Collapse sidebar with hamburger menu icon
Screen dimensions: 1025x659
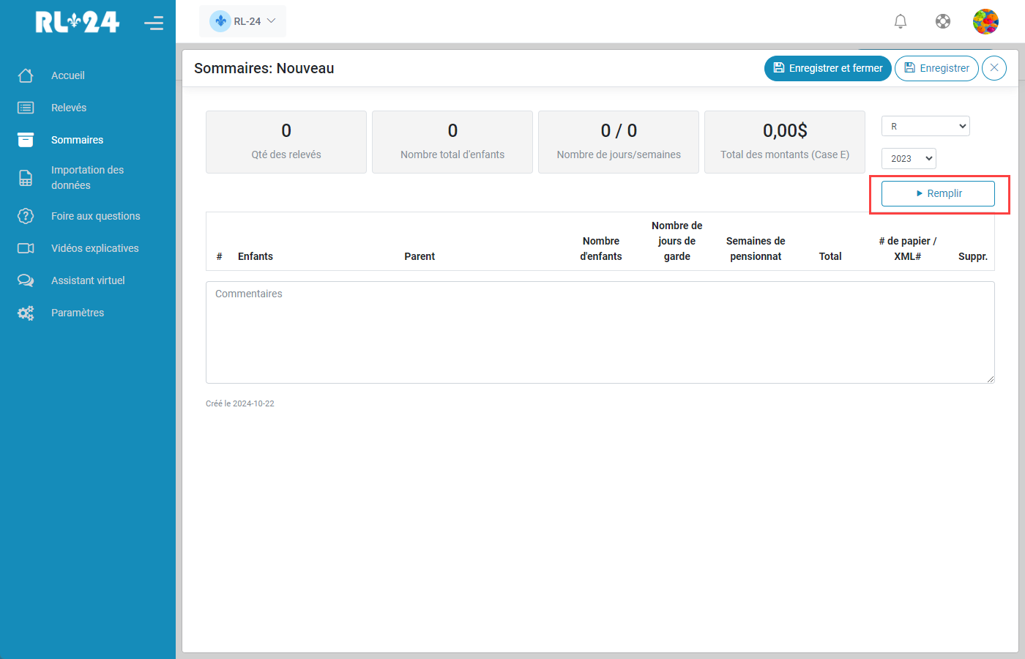point(154,23)
